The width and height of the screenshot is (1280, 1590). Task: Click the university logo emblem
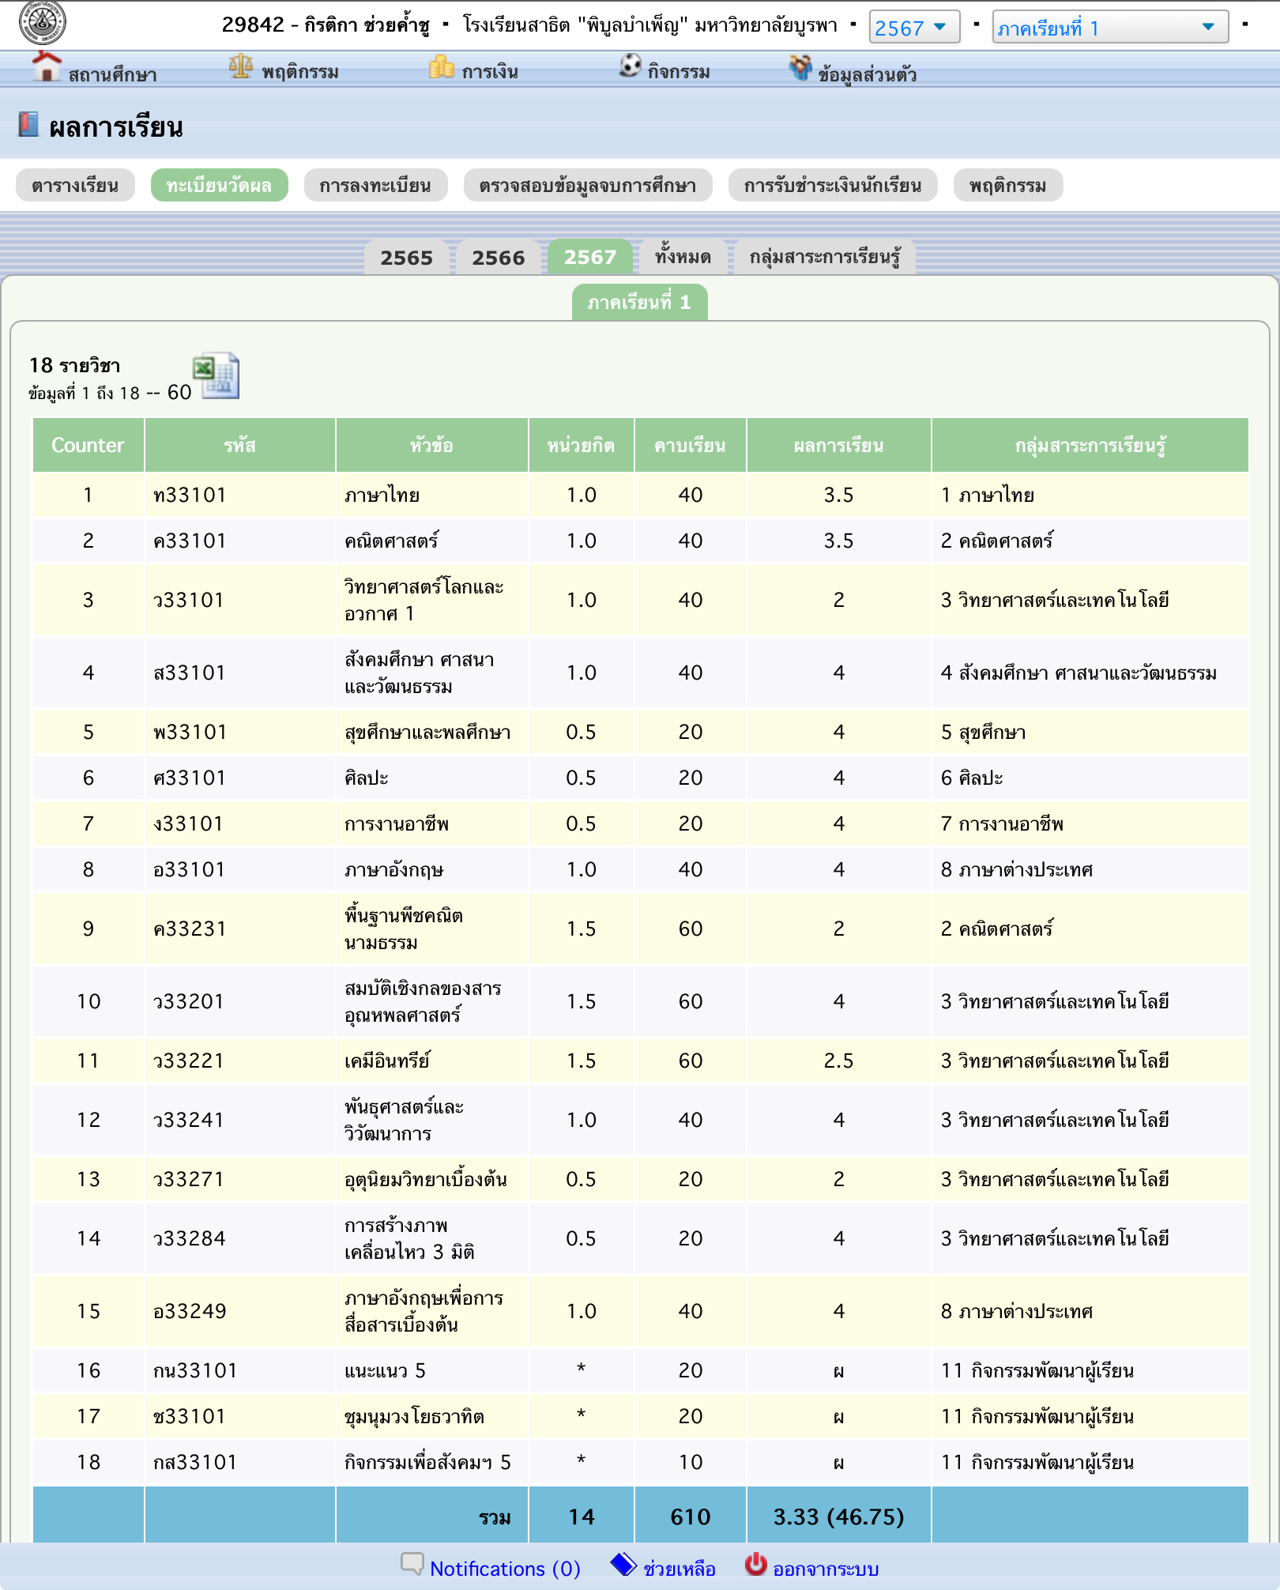(43, 22)
